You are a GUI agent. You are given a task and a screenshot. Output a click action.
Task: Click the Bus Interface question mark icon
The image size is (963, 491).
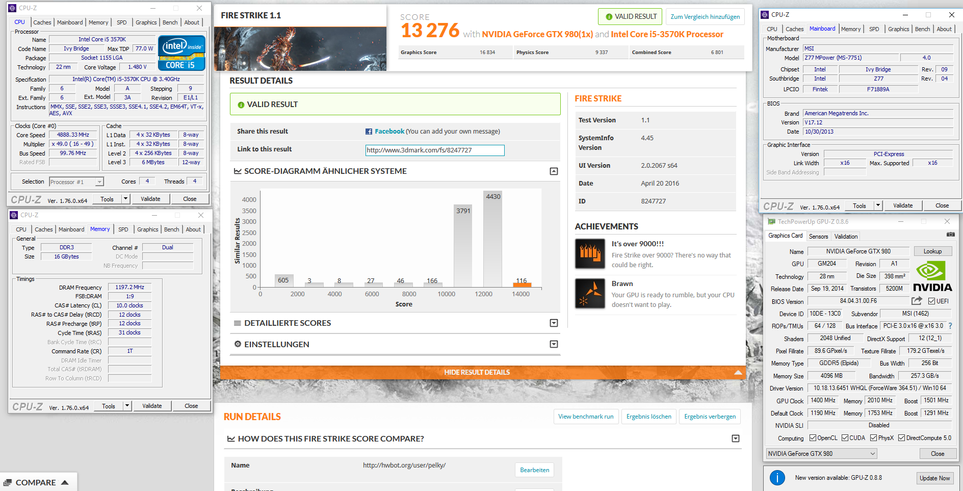click(x=950, y=326)
